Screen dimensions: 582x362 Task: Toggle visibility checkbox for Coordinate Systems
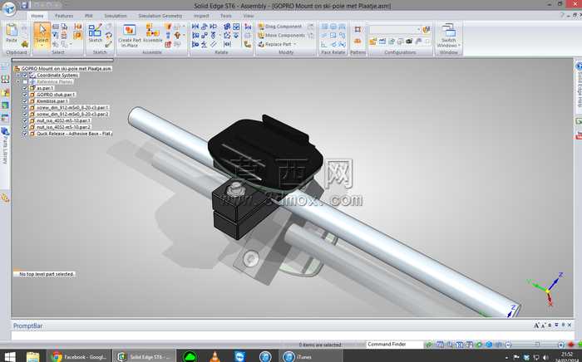(25, 76)
